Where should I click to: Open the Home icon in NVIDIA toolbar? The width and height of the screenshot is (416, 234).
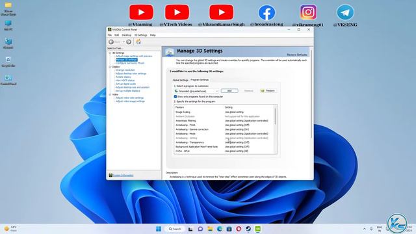point(138,42)
